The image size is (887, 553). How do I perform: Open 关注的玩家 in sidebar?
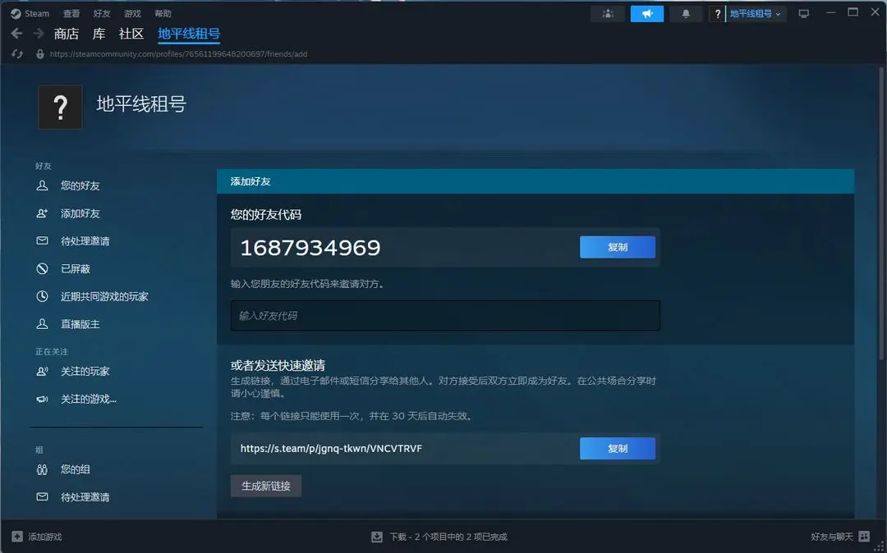coord(85,371)
